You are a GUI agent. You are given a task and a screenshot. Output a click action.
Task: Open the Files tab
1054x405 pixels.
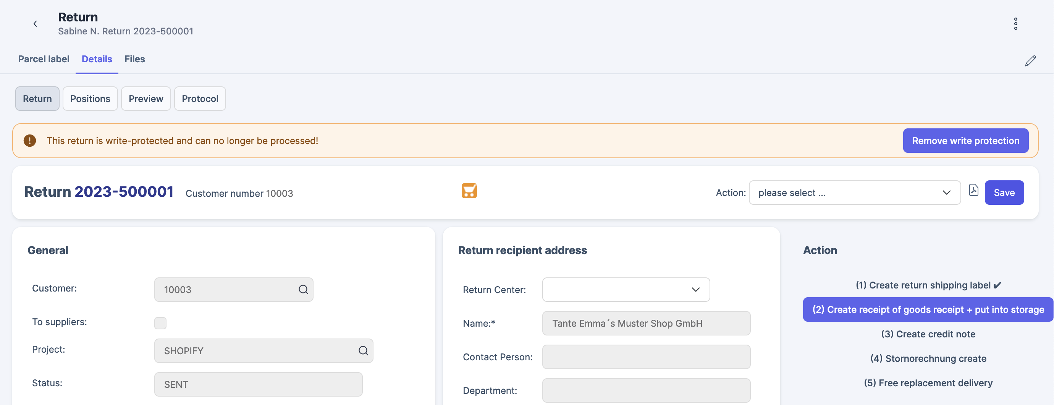[134, 59]
